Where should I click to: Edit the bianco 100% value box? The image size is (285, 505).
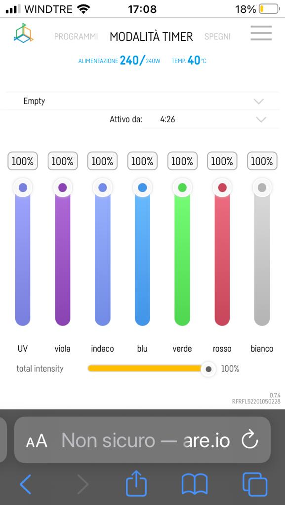[262, 161]
